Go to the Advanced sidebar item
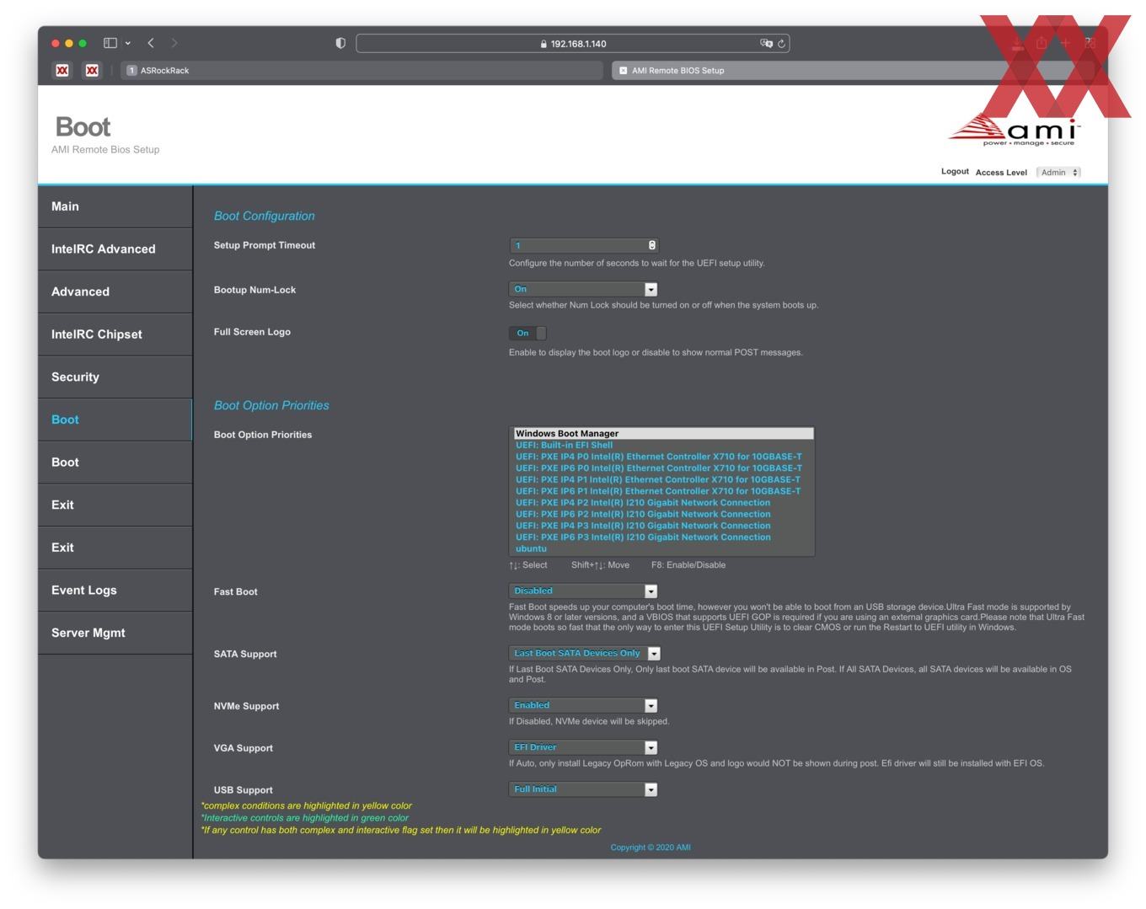 115,291
